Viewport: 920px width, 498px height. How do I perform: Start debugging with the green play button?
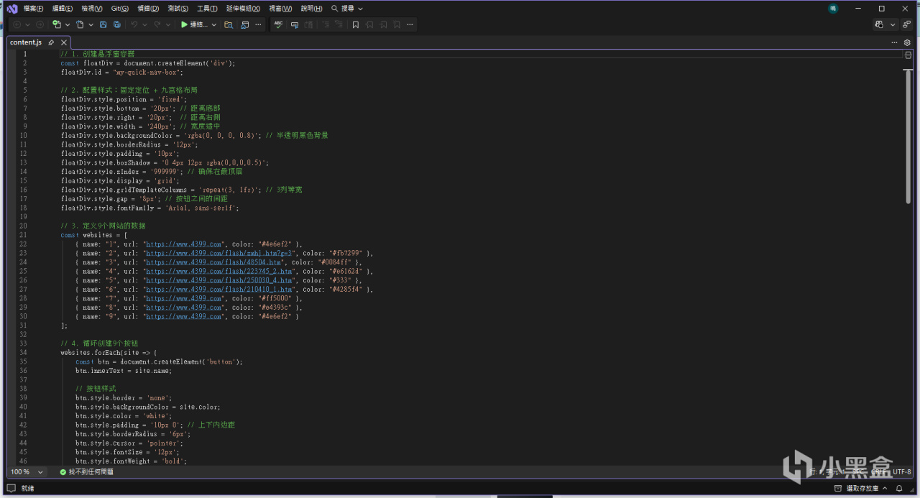(x=184, y=24)
